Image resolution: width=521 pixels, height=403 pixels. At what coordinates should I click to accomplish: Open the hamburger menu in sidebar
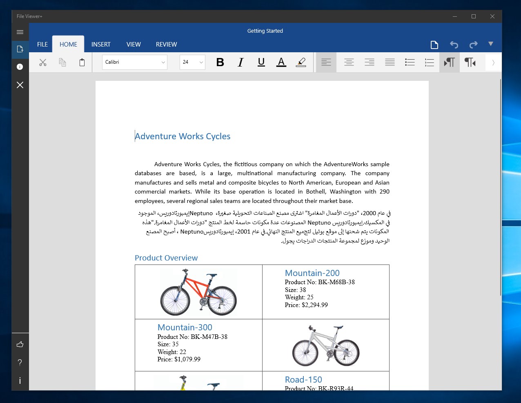(20, 32)
